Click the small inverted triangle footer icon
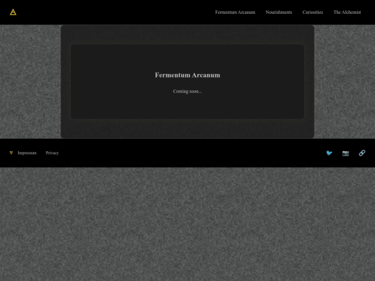 (x=11, y=153)
